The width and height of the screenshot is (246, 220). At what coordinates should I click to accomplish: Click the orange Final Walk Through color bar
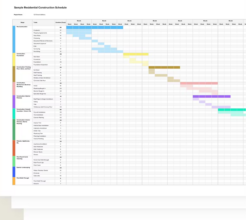click(x=14, y=181)
